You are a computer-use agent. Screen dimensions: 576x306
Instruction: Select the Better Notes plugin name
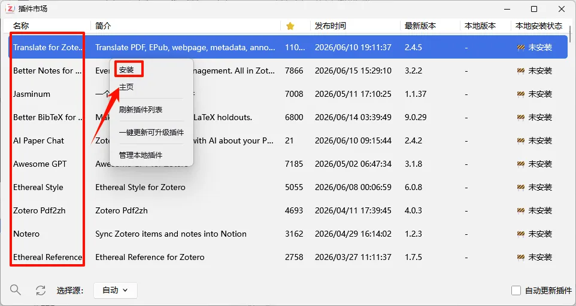point(47,71)
